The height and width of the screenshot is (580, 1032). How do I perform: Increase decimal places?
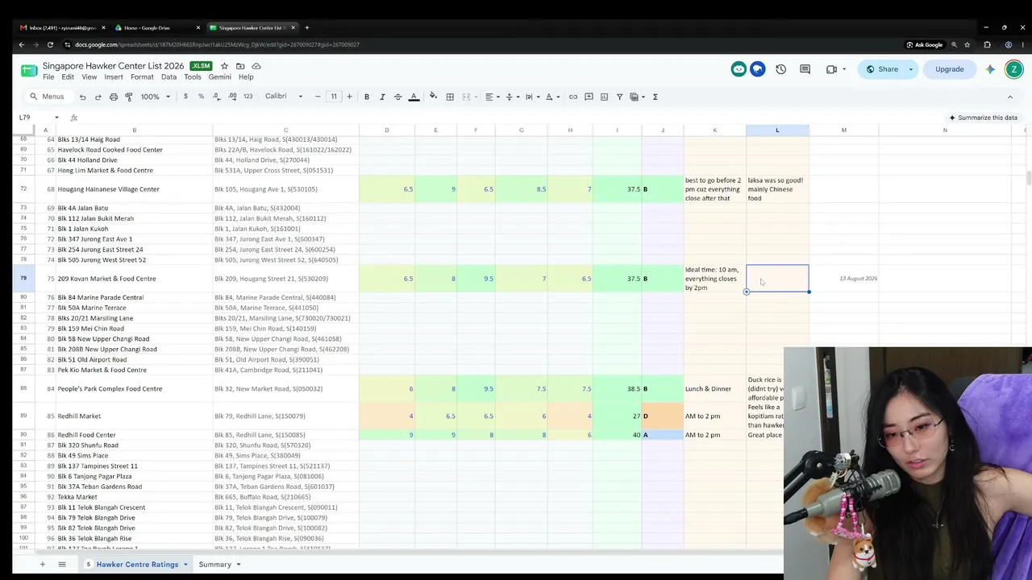coord(232,97)
